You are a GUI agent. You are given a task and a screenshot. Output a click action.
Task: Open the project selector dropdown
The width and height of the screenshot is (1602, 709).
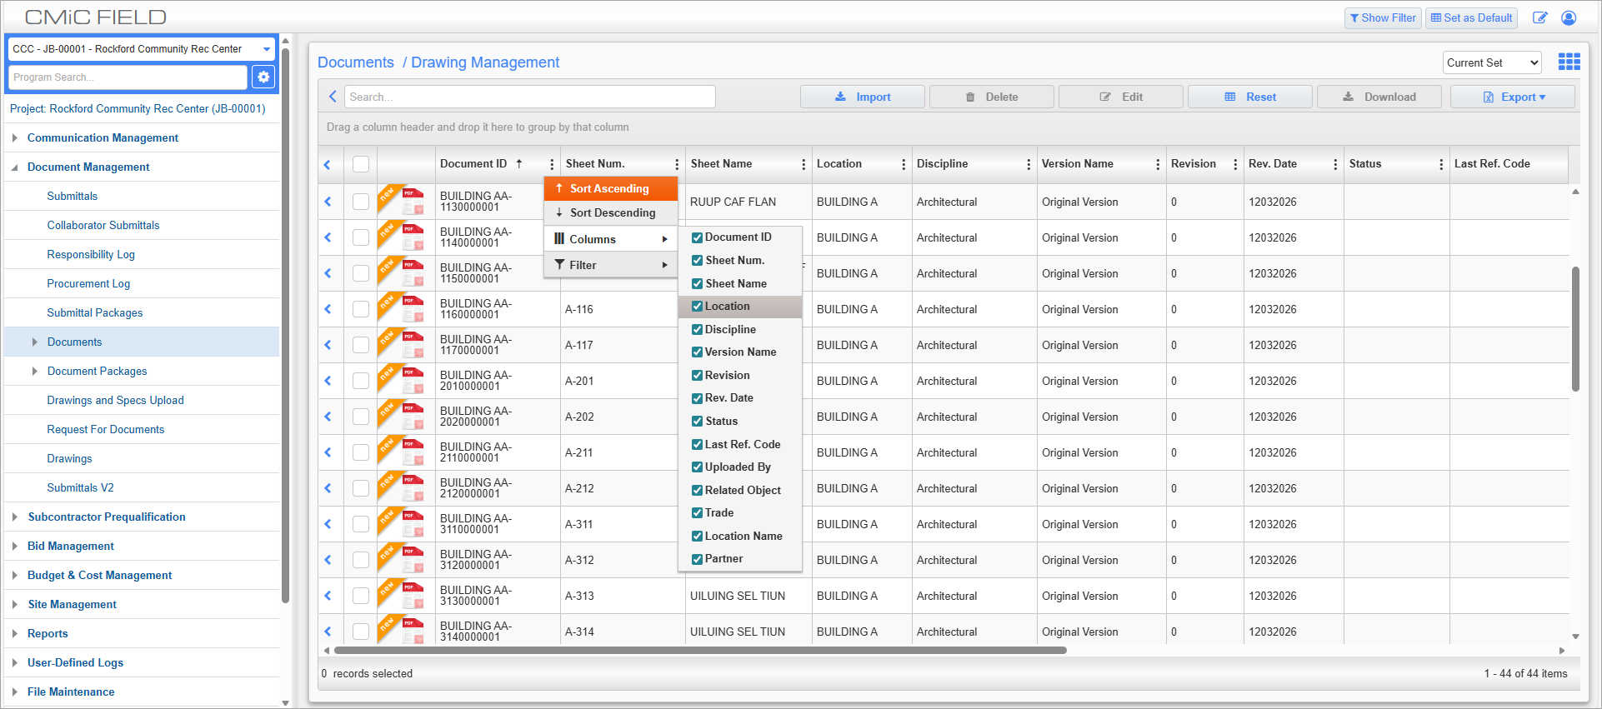141,49
